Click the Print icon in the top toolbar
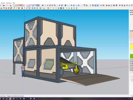 click(4, 5)
